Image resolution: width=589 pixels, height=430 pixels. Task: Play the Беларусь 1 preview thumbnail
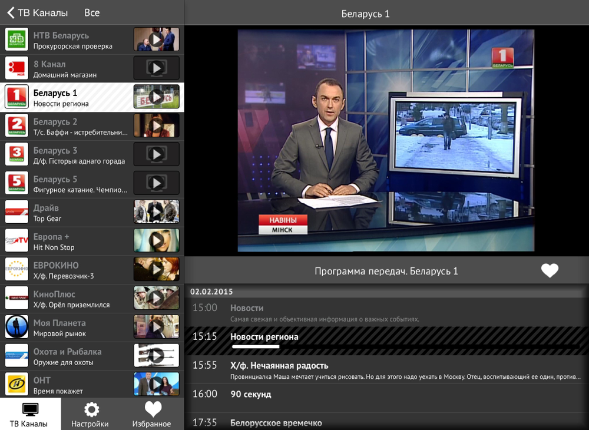[x=157, y=97]
